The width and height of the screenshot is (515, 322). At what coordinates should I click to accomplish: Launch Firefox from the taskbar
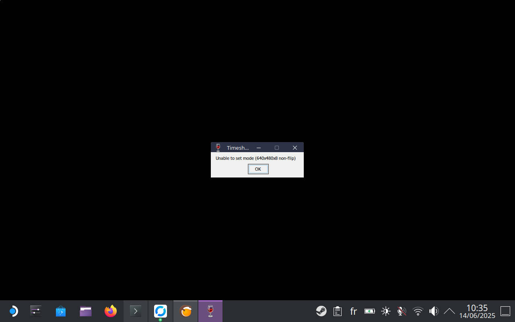[x=111, y=311]
